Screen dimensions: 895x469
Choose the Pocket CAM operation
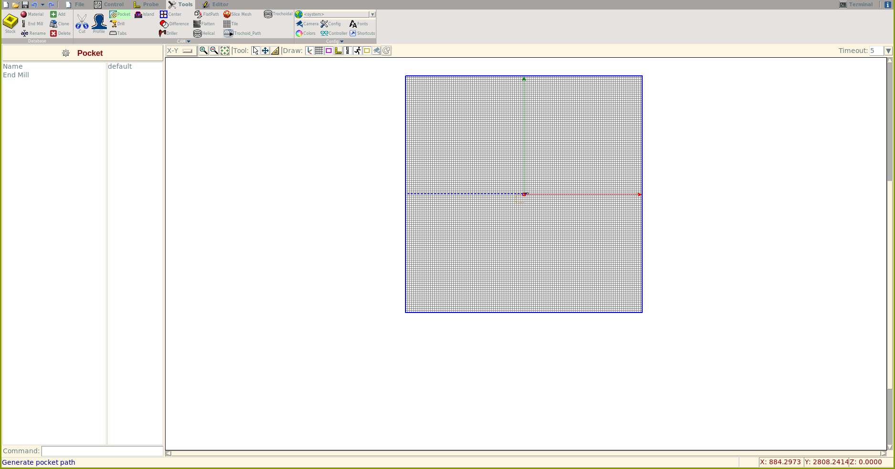tap(120, 14)
